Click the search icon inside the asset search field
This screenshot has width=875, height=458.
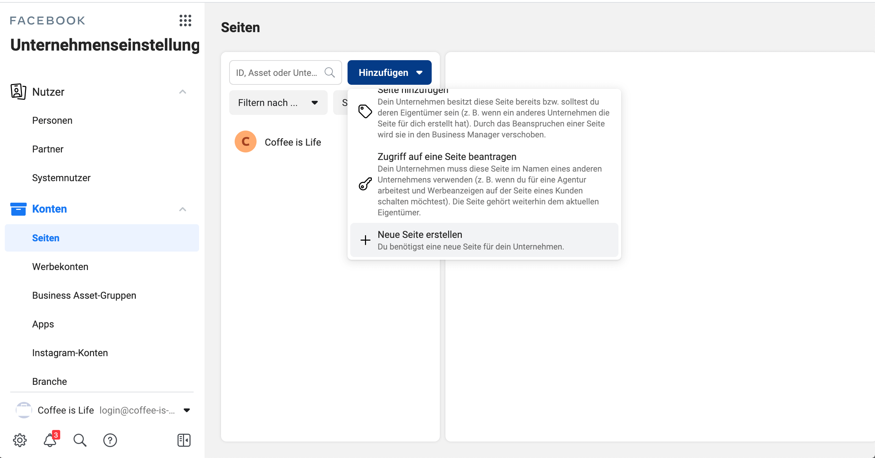point(329,72)
